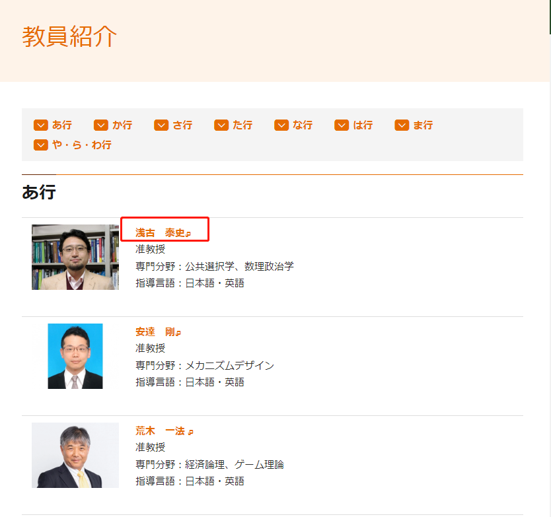The image size is (551, 517).
Task: Click the photo of 荒木 一法
Action: [75, 455]
